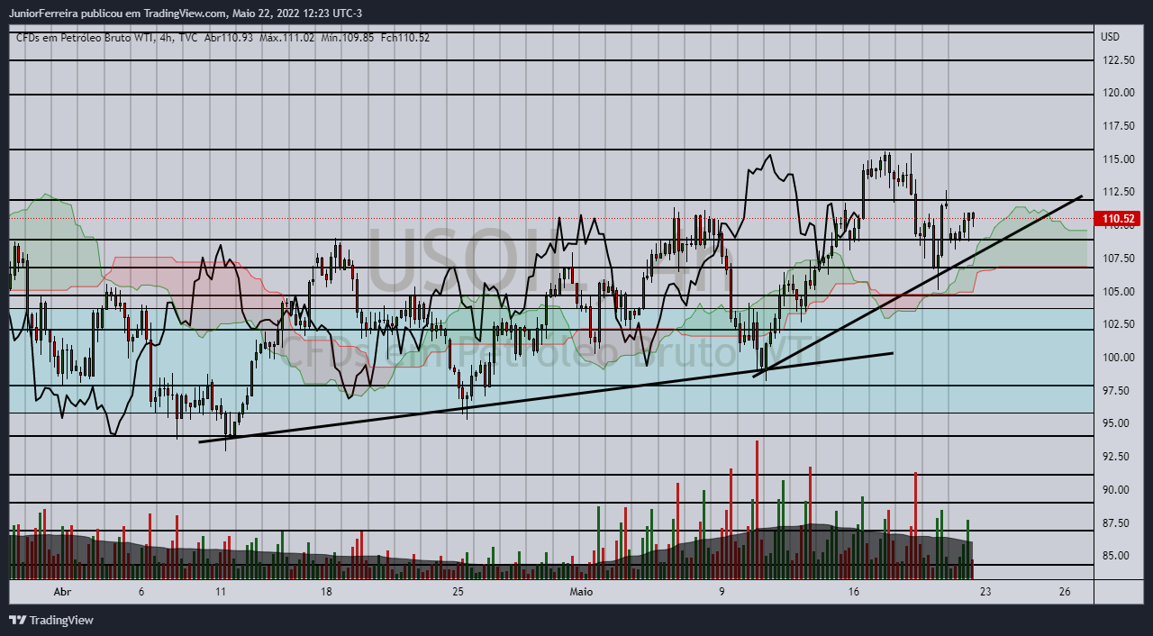Click the date label 25 on time axis
Screen dimensions: 1153x636
458,592
